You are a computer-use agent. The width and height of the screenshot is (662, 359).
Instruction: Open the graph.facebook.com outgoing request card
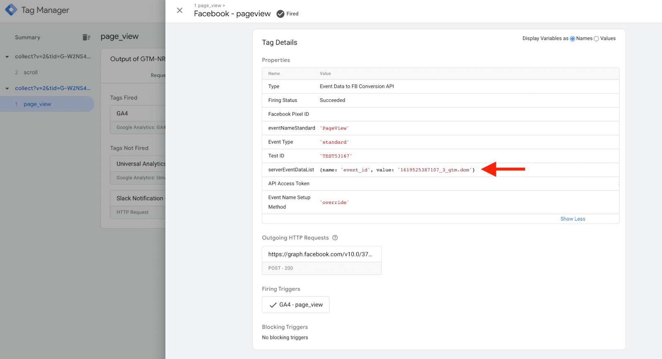pyautogui.click(x=321, y=260)
